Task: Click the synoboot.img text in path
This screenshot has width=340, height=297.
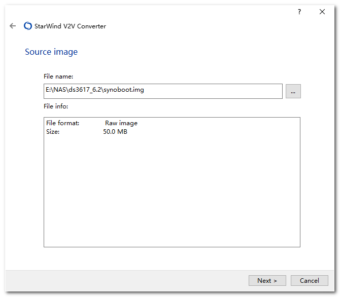Action: [125, 90]
